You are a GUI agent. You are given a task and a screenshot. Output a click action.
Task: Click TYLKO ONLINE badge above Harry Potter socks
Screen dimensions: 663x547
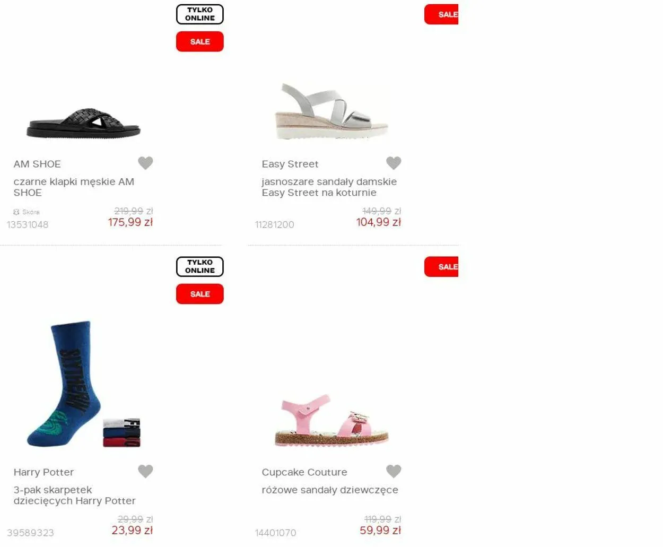(x=200, y=267)
